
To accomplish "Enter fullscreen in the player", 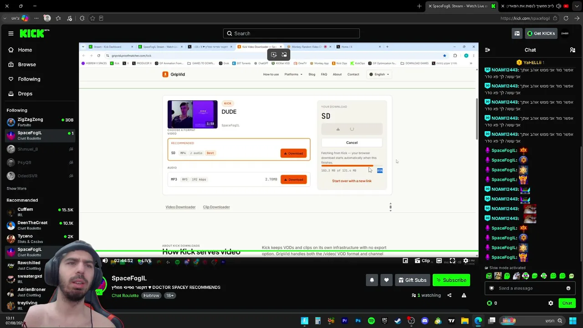I will [452, 261].
